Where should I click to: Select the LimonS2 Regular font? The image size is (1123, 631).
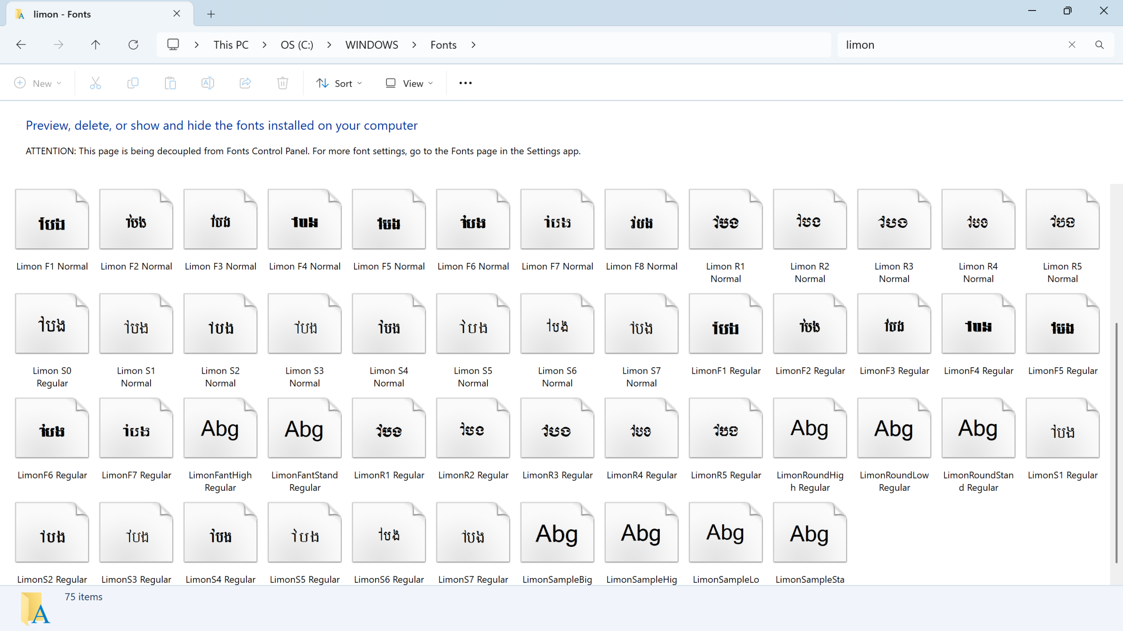[52, 542]
